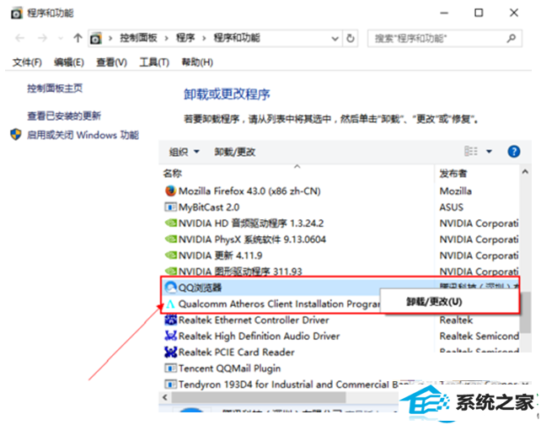Select NVIDIA 更新 4.11.9 entry
This screenshot has width=541, height=425.
tap(220, 256)
